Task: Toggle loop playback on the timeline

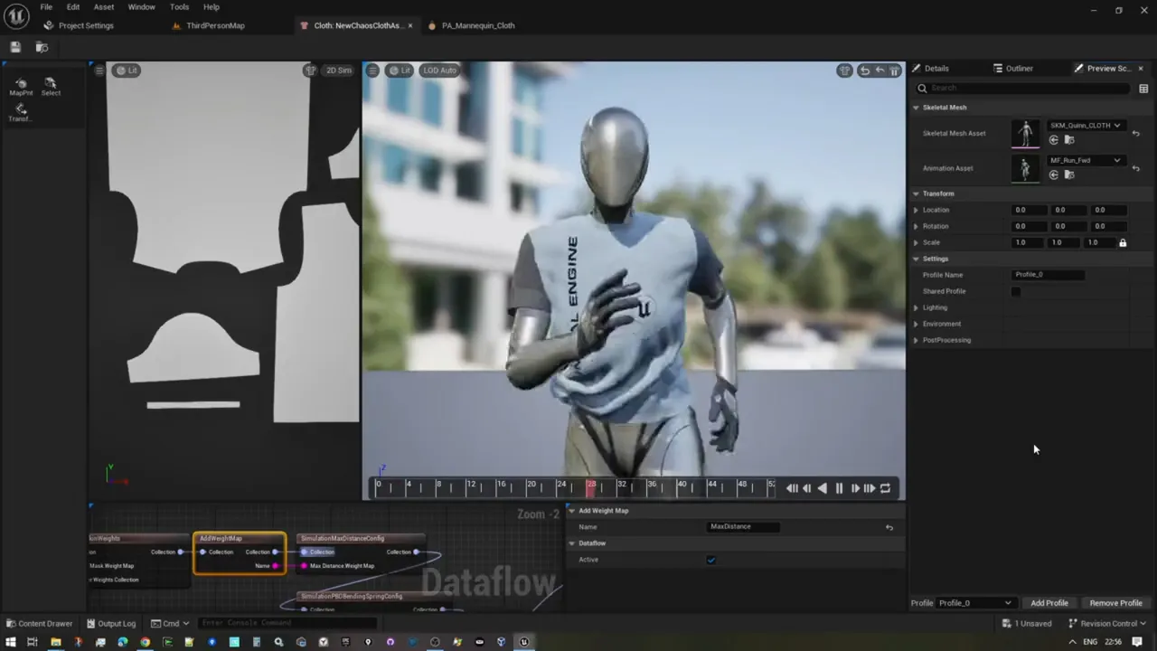Action: (x=886, y=488)
